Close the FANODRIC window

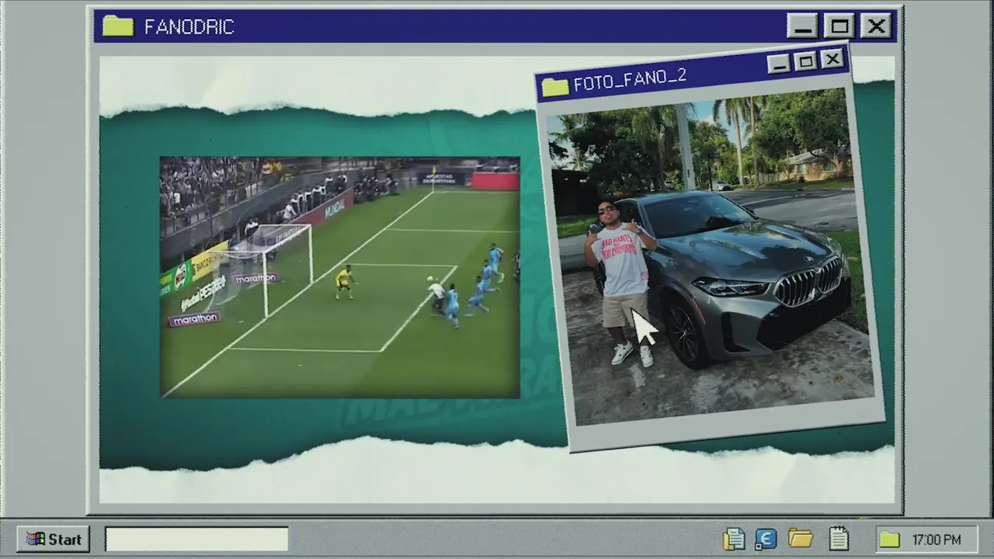click(x=877, y=26)
